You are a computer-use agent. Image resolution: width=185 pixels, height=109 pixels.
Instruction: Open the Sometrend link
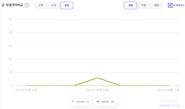click(169, 105)
